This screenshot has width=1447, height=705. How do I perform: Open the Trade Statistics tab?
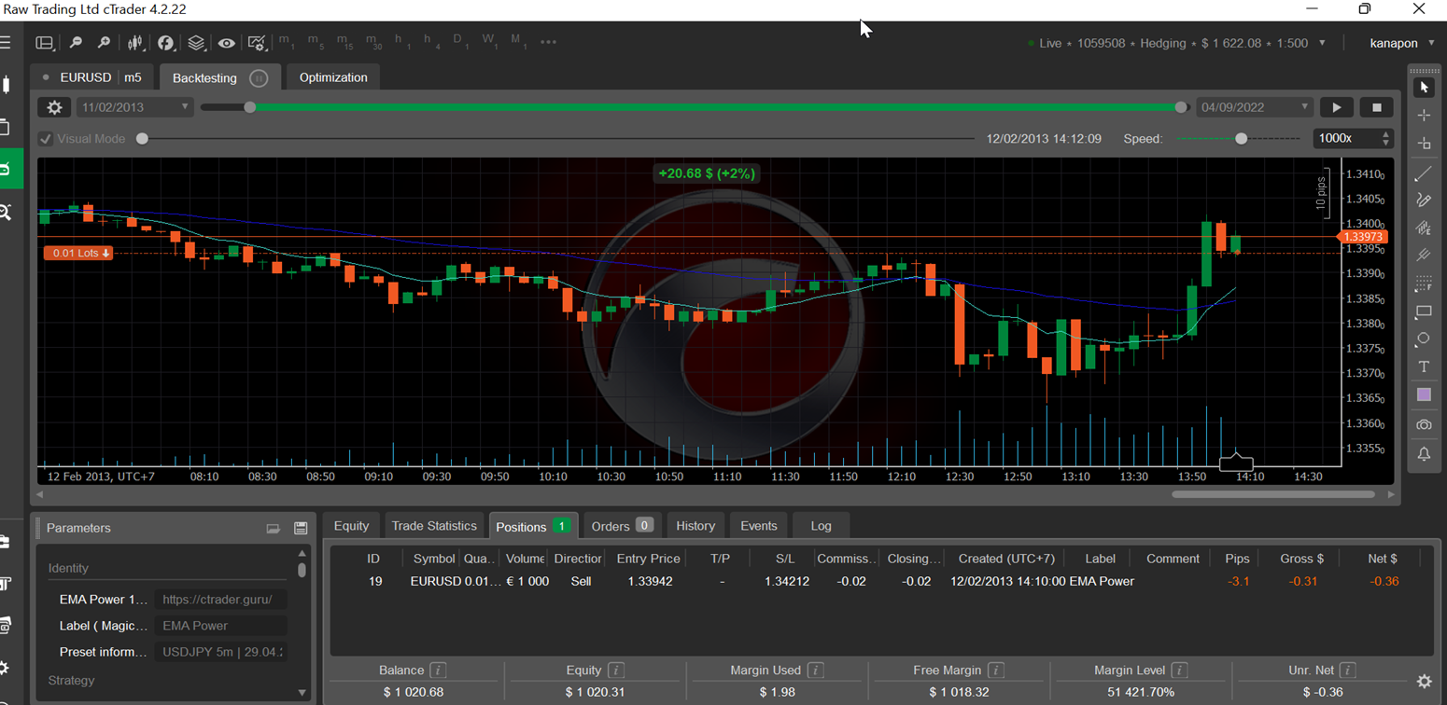click(x=434, y=526)
